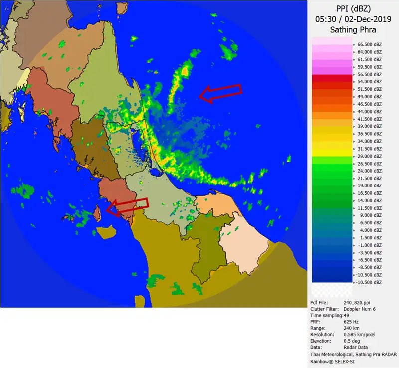Click the '51.500 dBZ' legend label
Image resolution: width=399 pixels, height=368 pixels.
(x=369, y=89)
